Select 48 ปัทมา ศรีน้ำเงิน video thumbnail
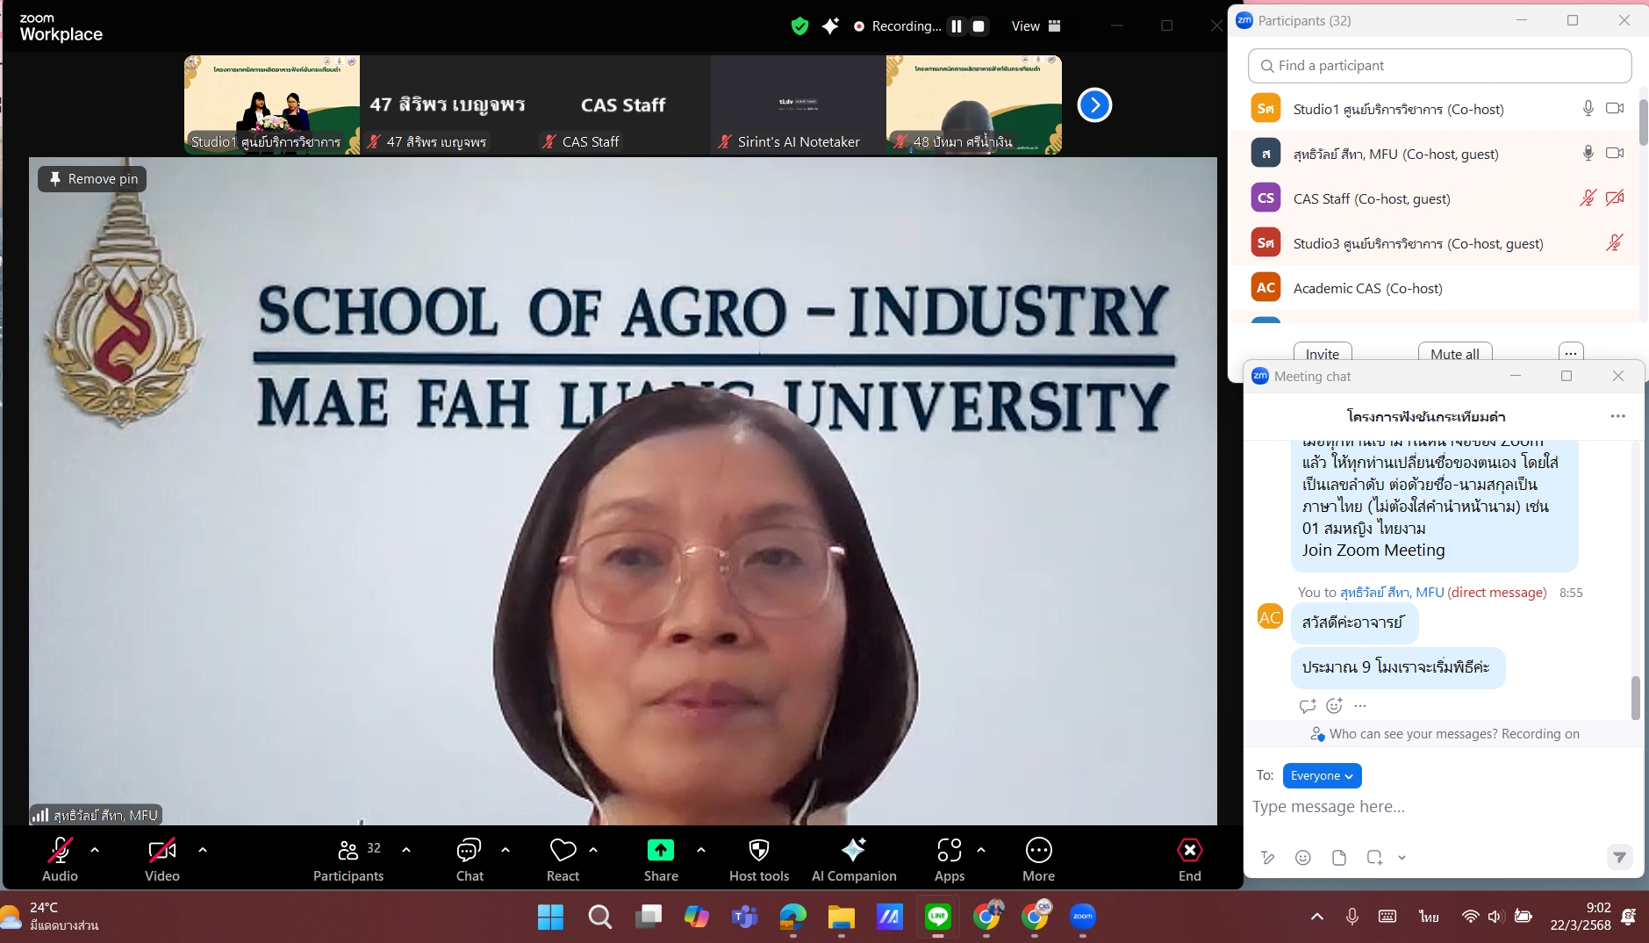Image resolution: width=1649 pixels, height=943 pixels. tap(974, 105)
